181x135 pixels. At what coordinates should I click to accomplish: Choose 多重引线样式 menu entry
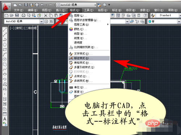(x=89, y=67)
